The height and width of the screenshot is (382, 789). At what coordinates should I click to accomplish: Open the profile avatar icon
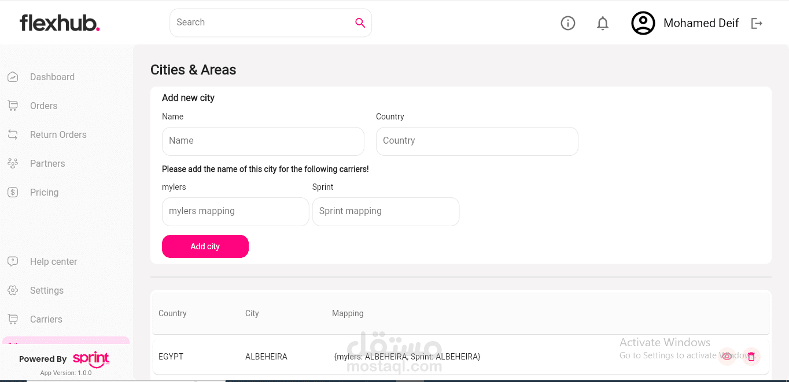(643, 23)
